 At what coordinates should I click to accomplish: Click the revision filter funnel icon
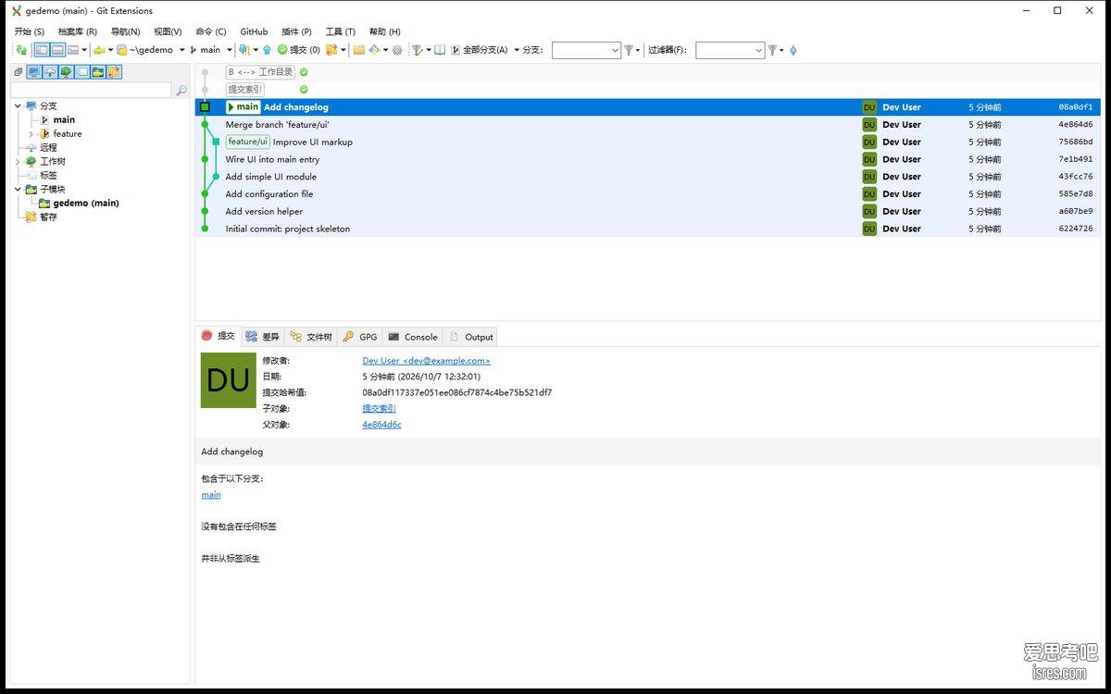click(417, 50)
